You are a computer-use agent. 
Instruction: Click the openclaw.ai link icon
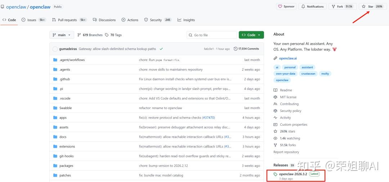276,58
